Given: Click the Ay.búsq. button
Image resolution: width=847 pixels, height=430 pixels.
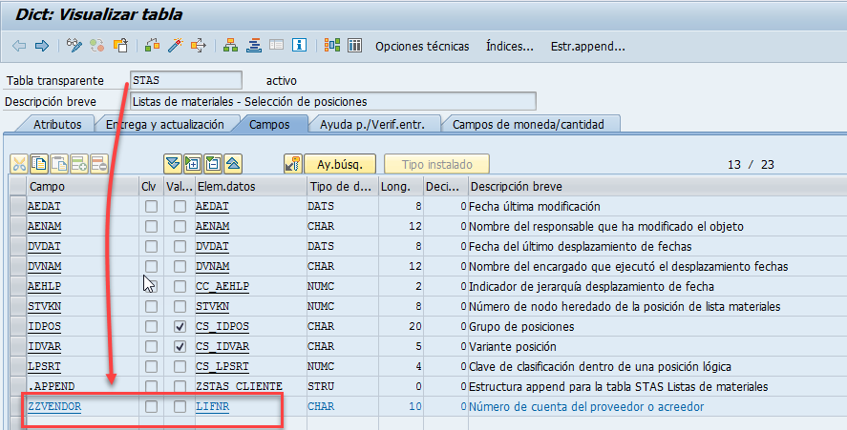Looking at the screenshot, I should pos(340,164).
